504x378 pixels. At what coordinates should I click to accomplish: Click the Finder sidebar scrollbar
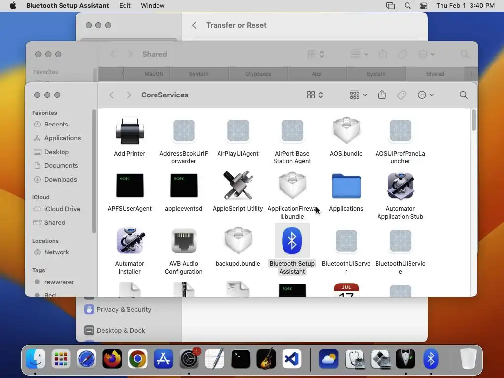pos(94,171)
